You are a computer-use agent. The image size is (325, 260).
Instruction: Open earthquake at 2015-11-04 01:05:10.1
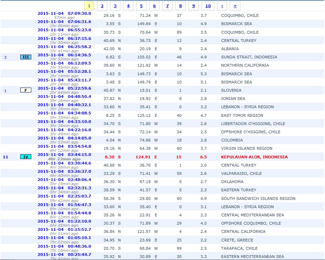coord(64,238)
